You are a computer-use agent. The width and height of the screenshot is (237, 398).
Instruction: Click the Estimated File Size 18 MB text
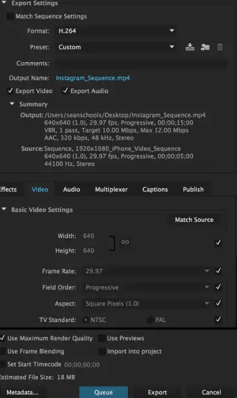[37, 377]
